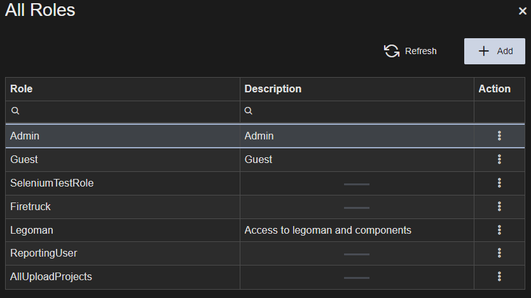Select the Legoman role name cell
The image size is (531, 298).
coord(32,230)
